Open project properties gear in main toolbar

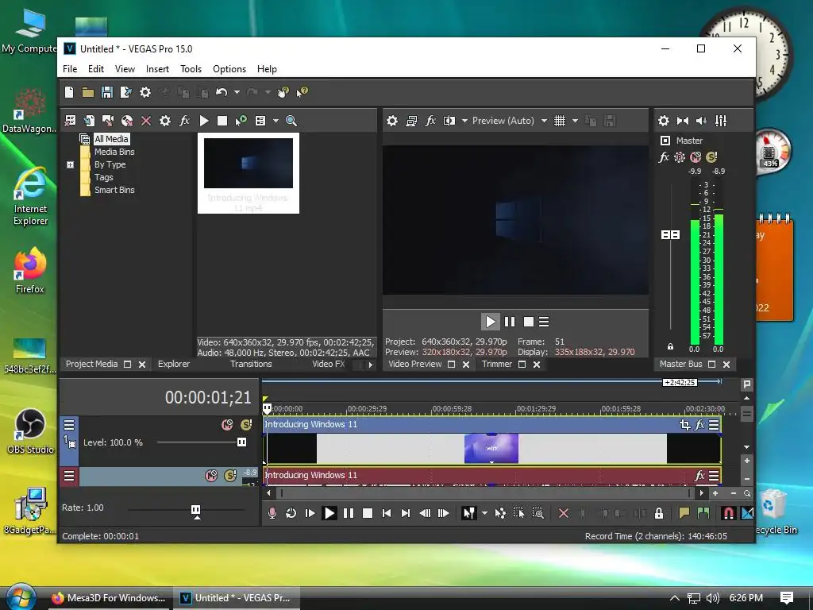(x=145, y=92)
